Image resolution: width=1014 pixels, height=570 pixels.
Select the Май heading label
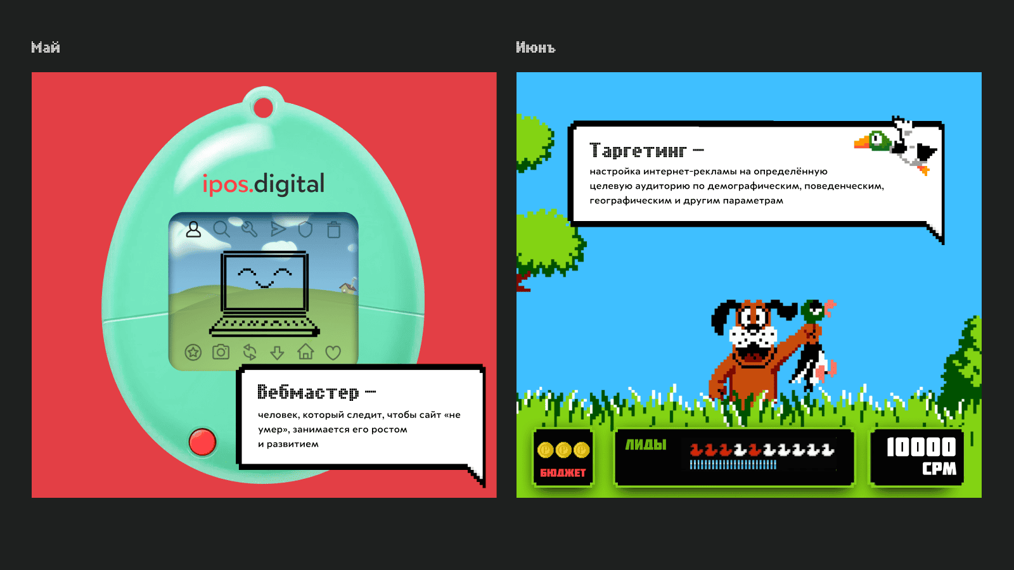[x=46, y=47]
